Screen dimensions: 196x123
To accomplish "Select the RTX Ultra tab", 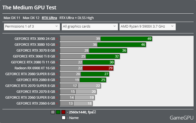I will point(49,18).
